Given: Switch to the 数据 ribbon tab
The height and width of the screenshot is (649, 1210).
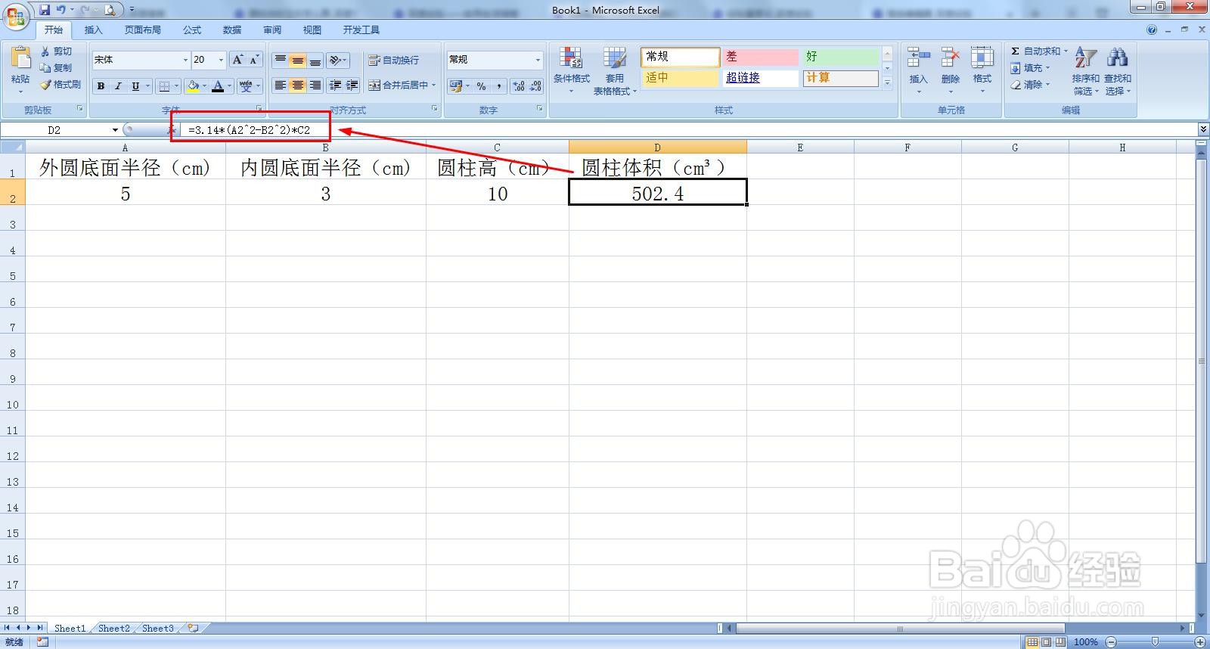Looking at the screenshot, I should pyautogui.click(x=232, y=30).
